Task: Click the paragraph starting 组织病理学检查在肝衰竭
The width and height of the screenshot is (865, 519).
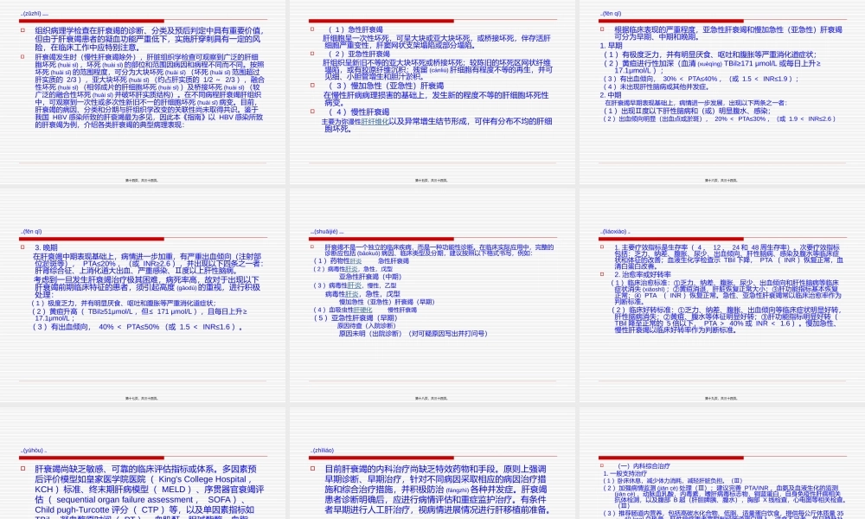Action: (x=150, y=39)
